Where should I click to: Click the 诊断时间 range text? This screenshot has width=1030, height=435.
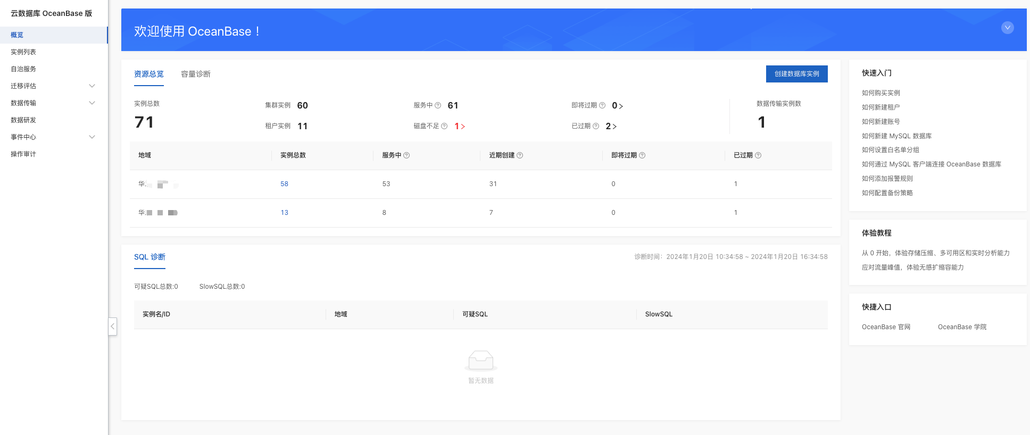[x=731, y=257]
